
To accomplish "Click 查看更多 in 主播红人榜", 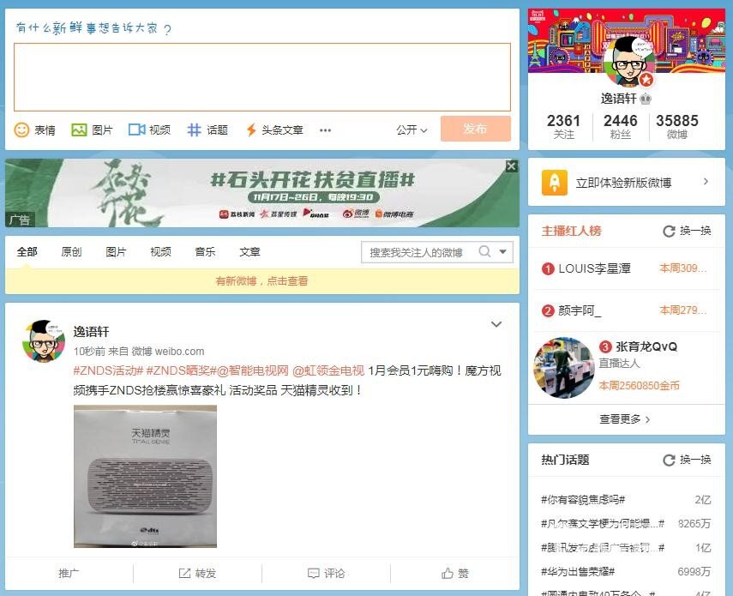I will (x=624, y=419).
